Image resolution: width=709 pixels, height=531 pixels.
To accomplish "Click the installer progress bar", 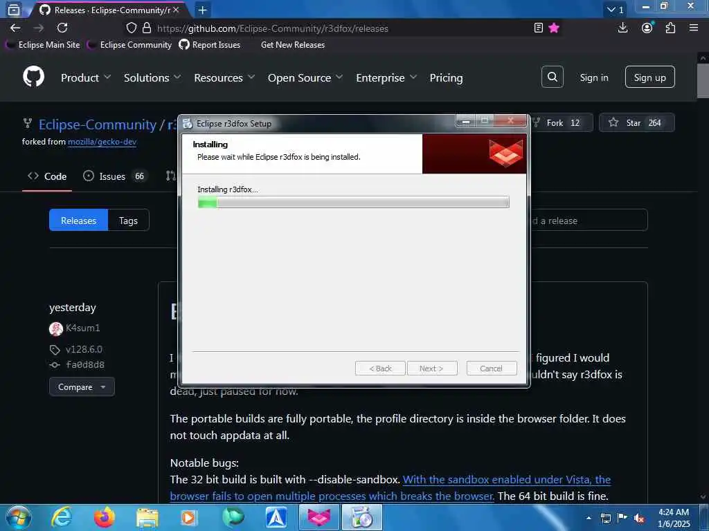I will click(353, 202).
